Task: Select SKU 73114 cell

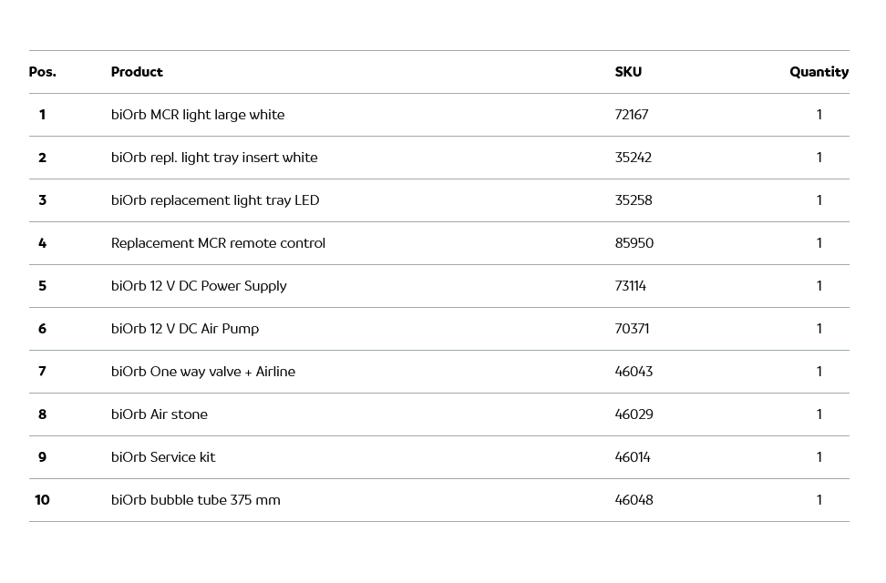Action: 631,286
